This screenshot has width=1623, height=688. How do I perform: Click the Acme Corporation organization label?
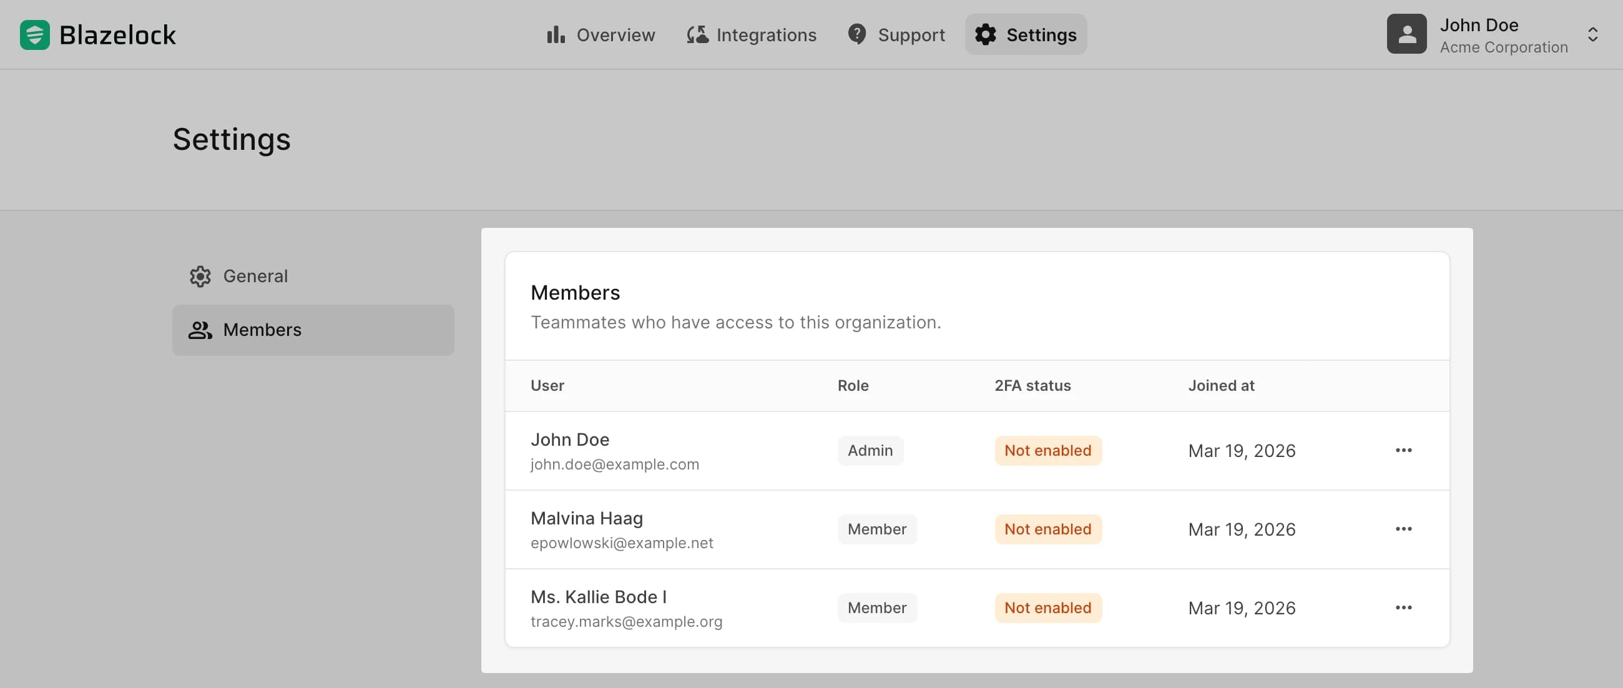pyautogui.click(x=1503, y=47)
